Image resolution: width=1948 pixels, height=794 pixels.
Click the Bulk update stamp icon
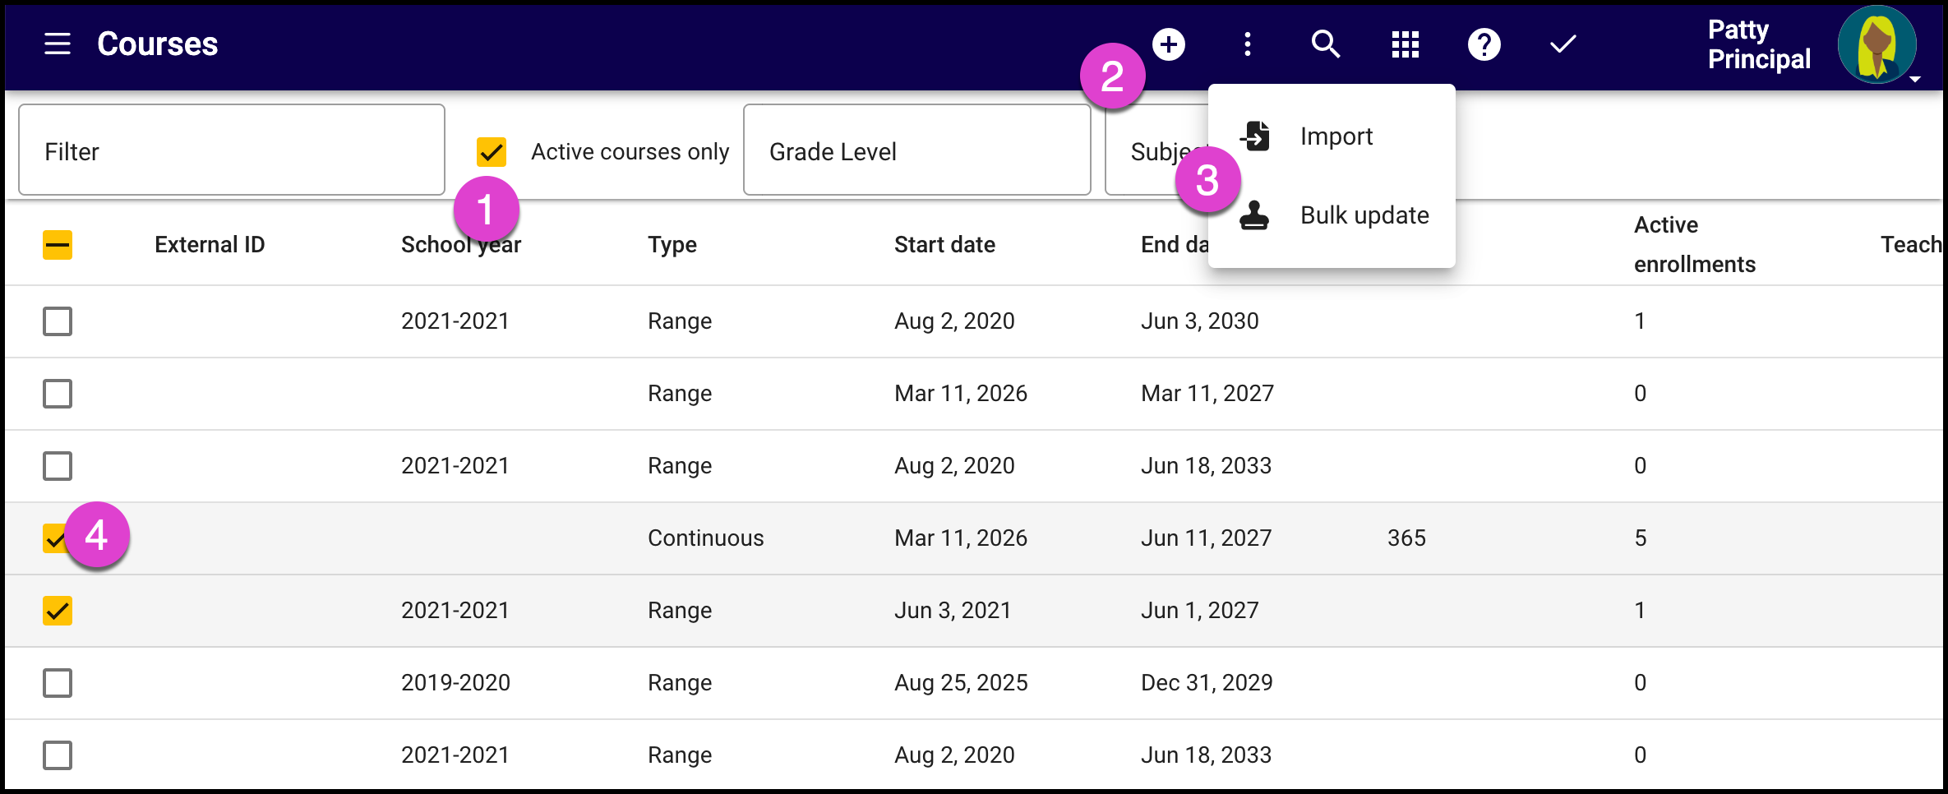[1254, 215]
